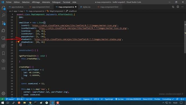Click the app breadcrumb segment
The image size is (186, 105).
click(x=15, y=11)
